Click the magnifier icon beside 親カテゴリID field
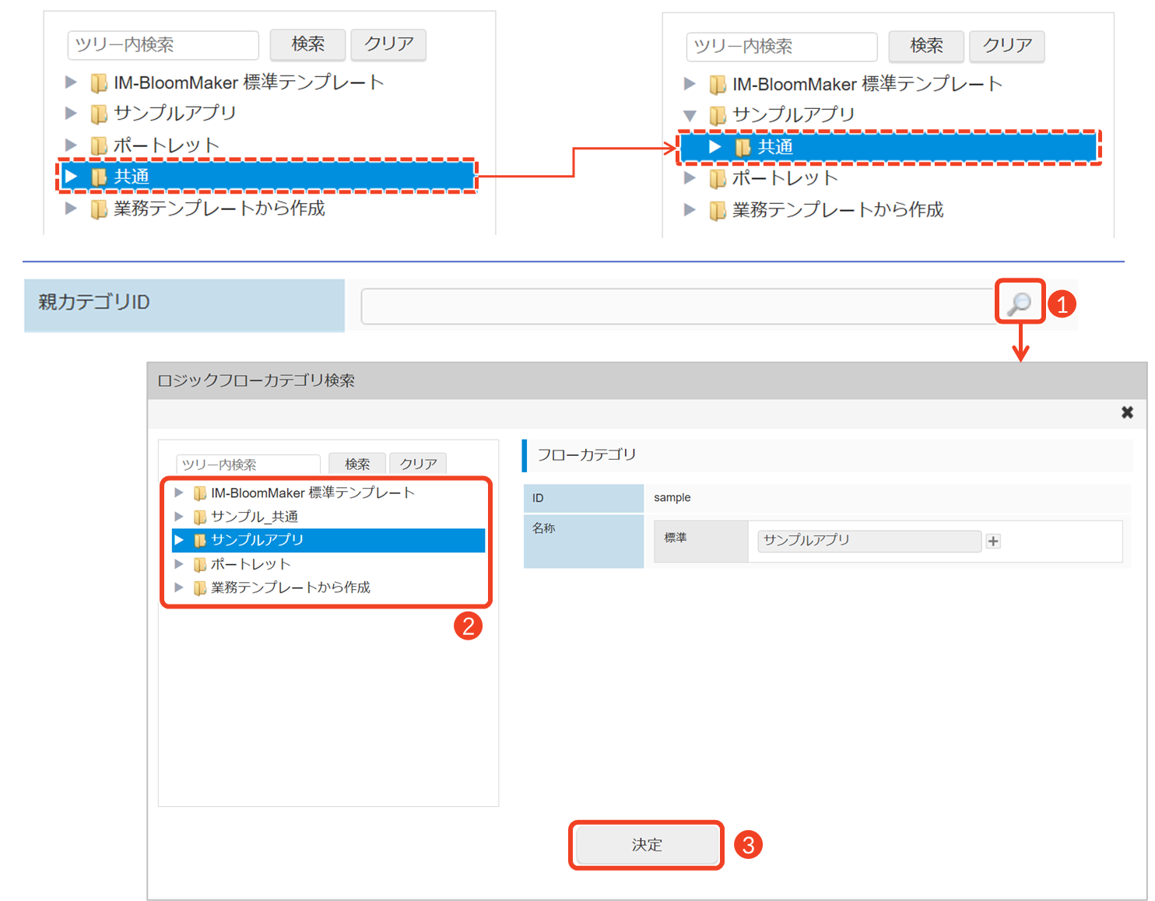1155x901 pixels. pyautogui.click(x=1019, y=303)
